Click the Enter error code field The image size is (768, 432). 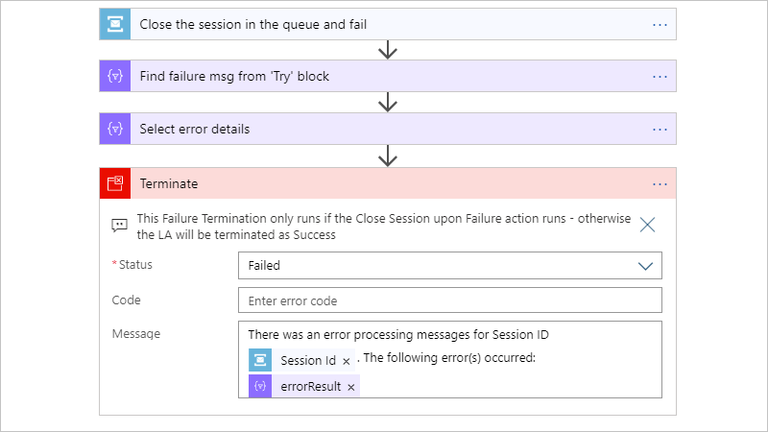pyautogui.click(x=450, y=300)
